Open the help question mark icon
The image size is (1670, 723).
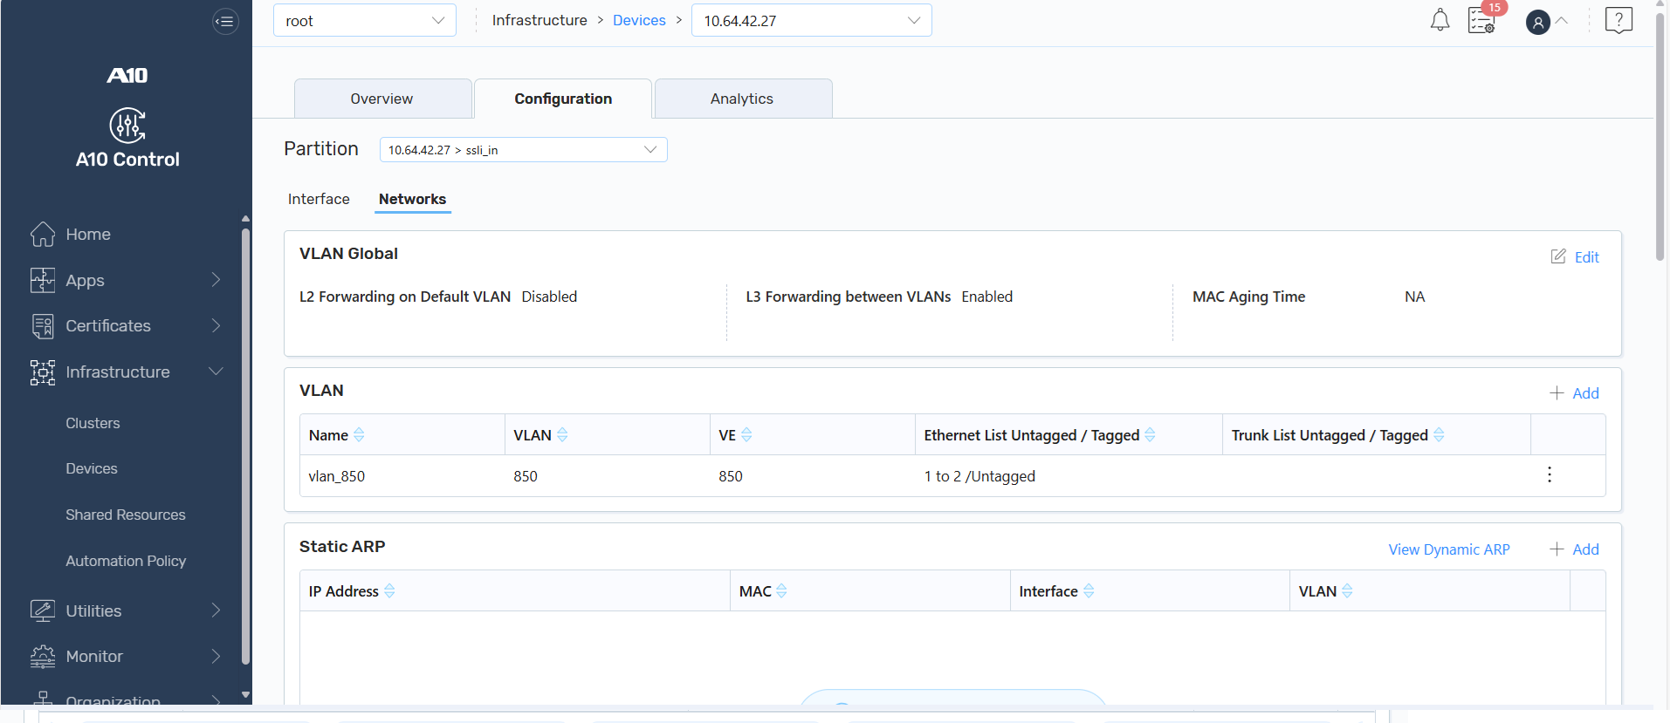pyautogui.click(x=1618, y=20)
